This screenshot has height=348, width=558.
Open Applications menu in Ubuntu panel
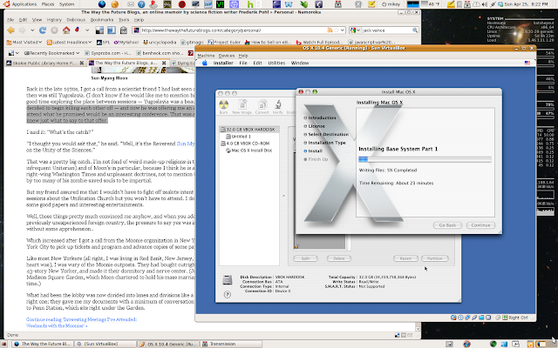[x=24, y=4]
